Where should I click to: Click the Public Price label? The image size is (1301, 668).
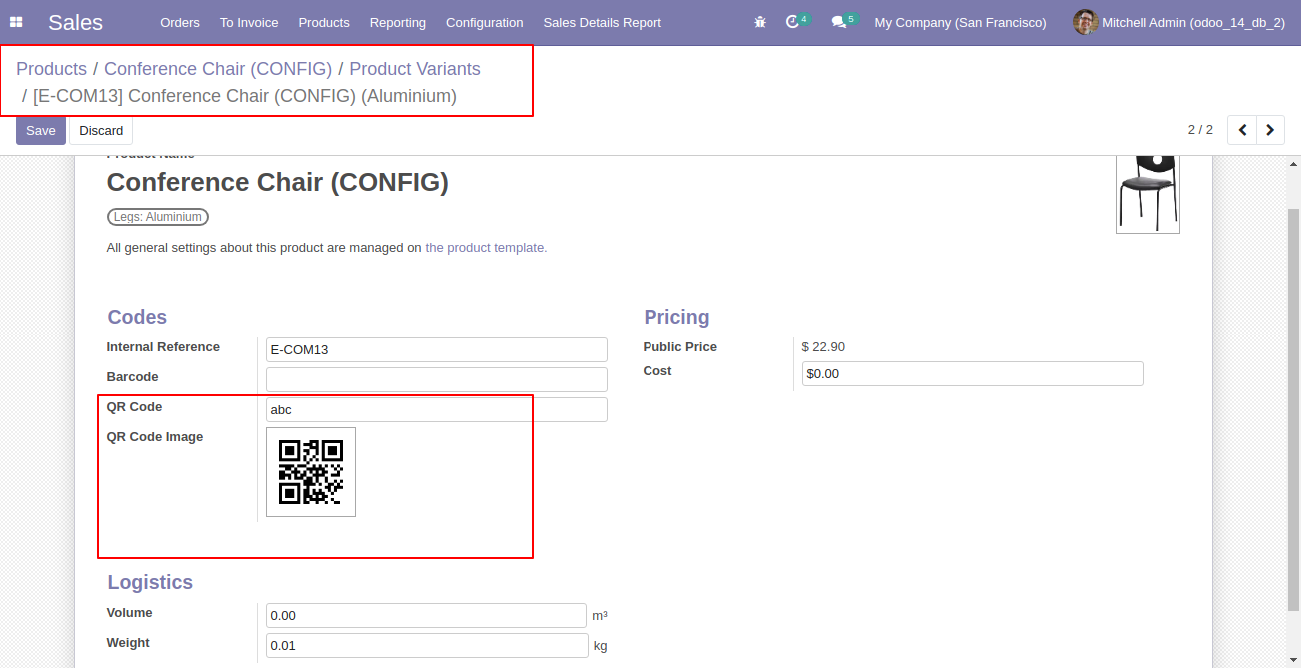point(680,347)
